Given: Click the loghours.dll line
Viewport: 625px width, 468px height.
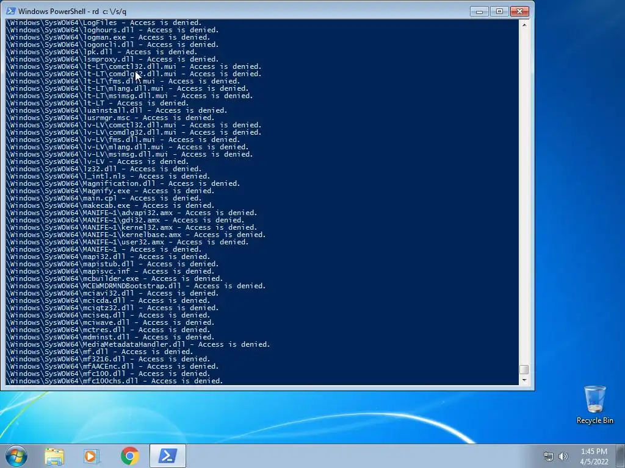Looking at the screenshot, I should click(x=112, y=30).
